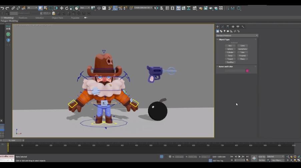
Task: Click the Plane primitive button
Action: [x=242, y=59]
